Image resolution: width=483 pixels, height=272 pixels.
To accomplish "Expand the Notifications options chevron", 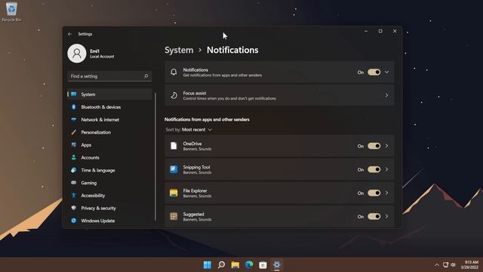I will [387, 73].
